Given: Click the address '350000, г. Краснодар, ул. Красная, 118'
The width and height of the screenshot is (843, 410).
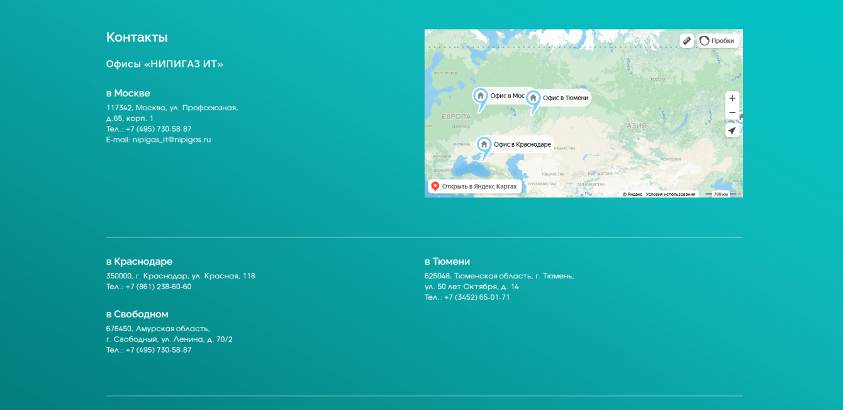Looking at the screenshot, I should 181,276.
